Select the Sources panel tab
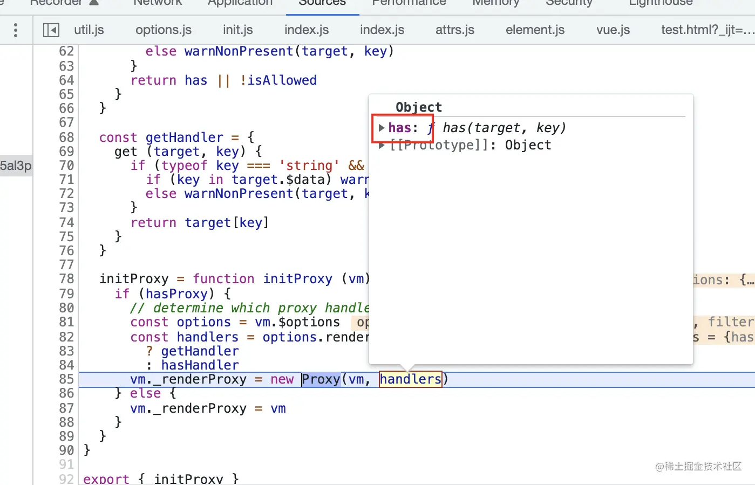 pyautogui.click(x=322, y=3)
